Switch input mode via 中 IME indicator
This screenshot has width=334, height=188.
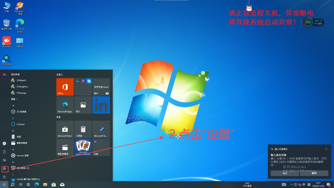coord(304,185)
